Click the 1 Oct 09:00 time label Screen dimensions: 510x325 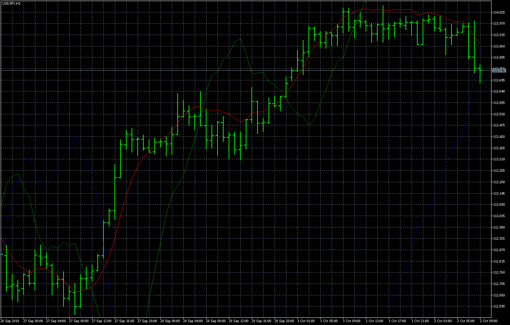352,321
